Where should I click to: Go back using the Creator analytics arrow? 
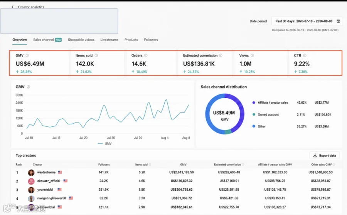pyautogui.click(x=13, y=7)
